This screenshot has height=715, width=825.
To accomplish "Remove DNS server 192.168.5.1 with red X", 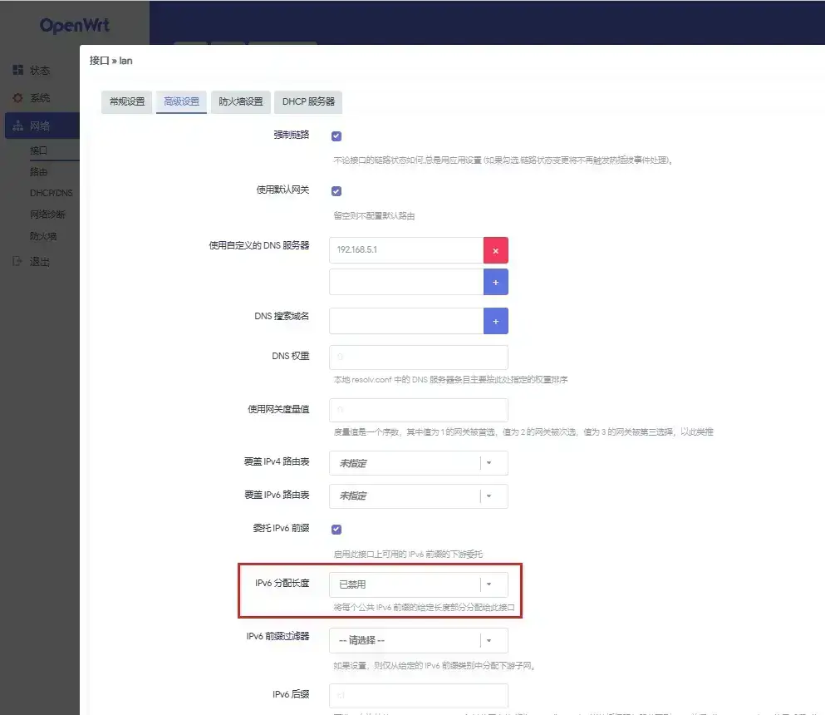I will coord(495,250).
